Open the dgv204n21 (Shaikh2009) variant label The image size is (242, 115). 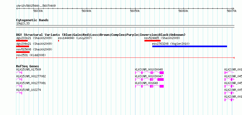[34, 44]
